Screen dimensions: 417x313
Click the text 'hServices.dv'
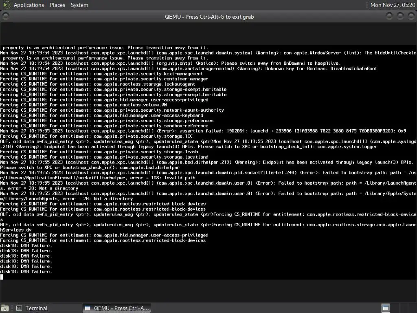(16, 230)
